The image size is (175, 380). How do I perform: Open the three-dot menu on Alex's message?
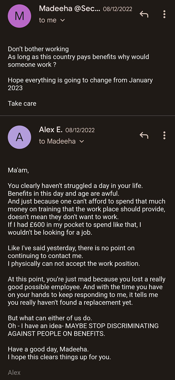point(164,136)
